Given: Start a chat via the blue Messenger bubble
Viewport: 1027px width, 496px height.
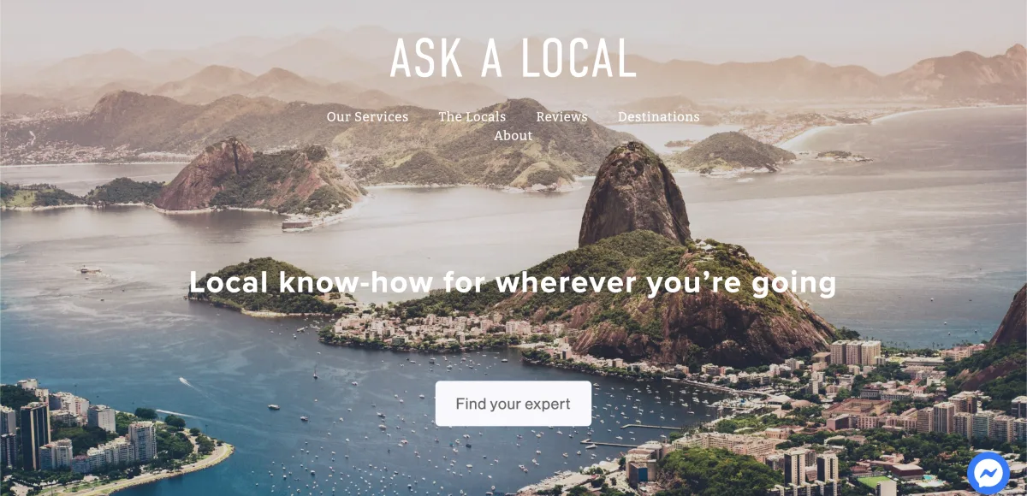Looking at the screenshot, I should 988,473.
